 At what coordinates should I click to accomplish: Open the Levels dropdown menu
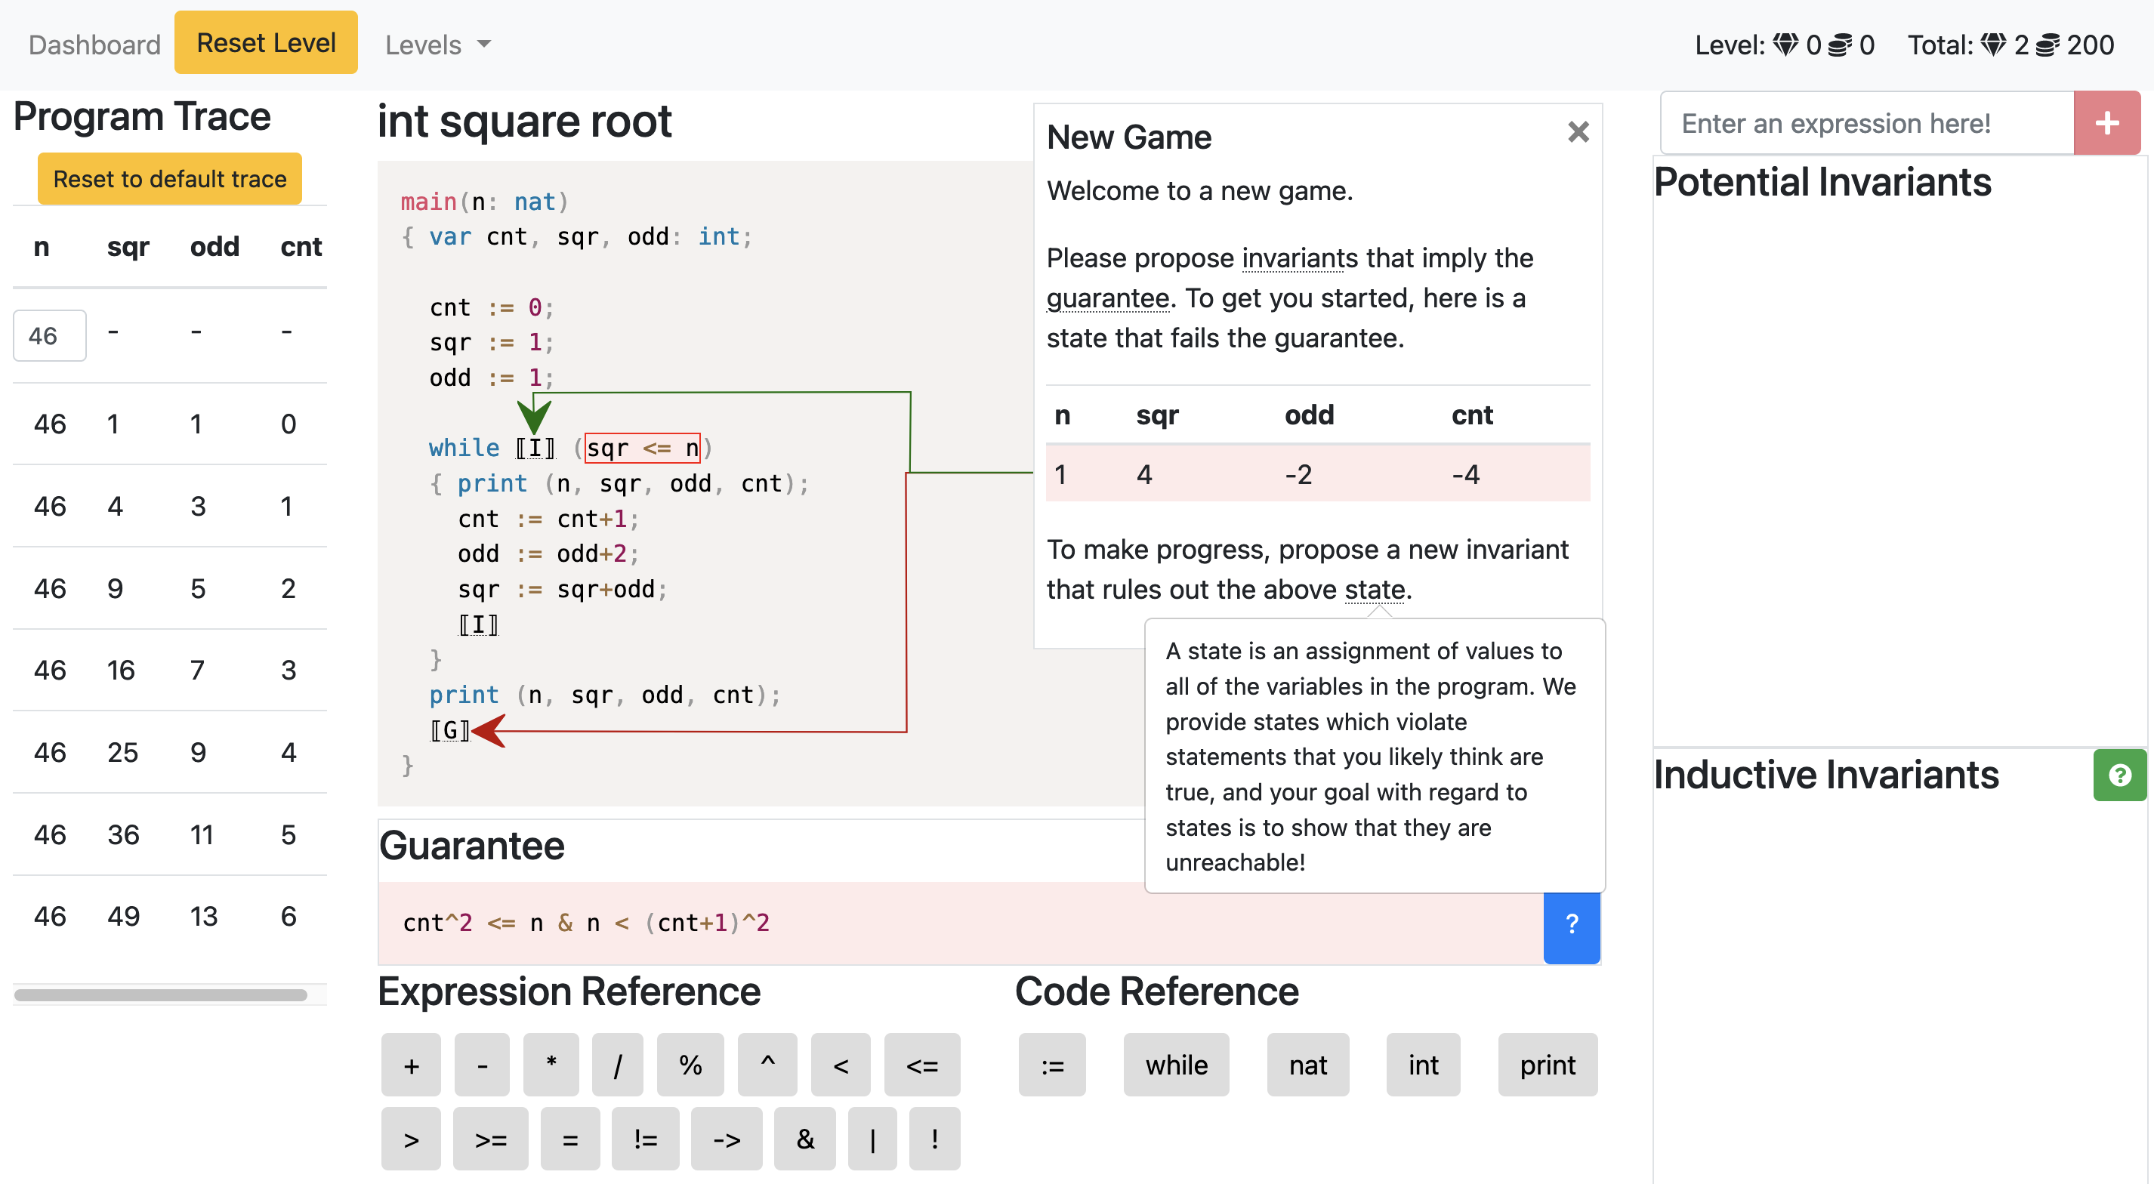coord(437,45)
